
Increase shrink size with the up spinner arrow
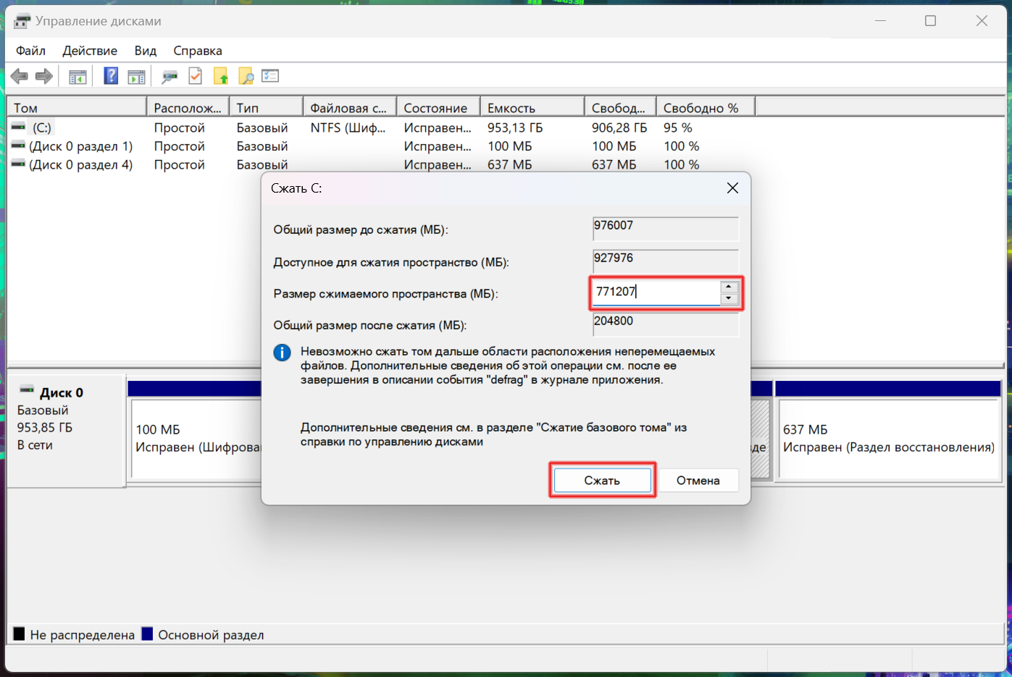[729, 287]
